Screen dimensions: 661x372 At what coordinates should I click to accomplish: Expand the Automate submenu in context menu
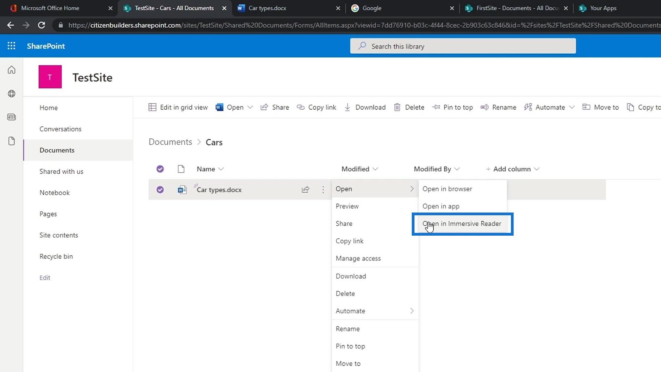(375, 311)
